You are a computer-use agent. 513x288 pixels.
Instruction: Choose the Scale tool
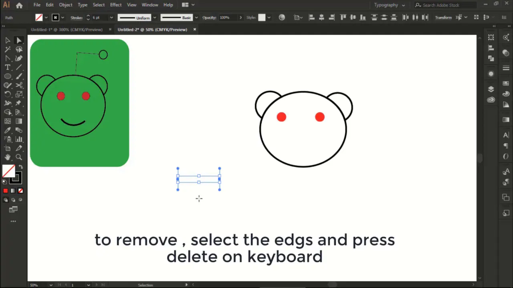19,94
